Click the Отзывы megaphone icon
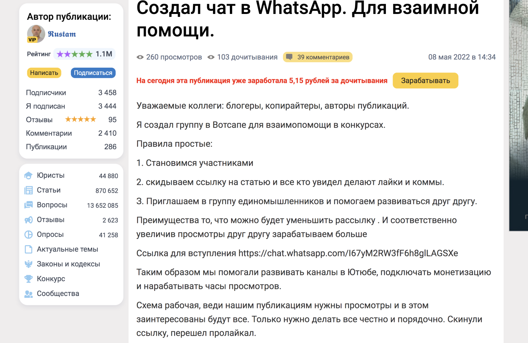The width and height of the screenshot is (528, 343). [x=29, y=220]
